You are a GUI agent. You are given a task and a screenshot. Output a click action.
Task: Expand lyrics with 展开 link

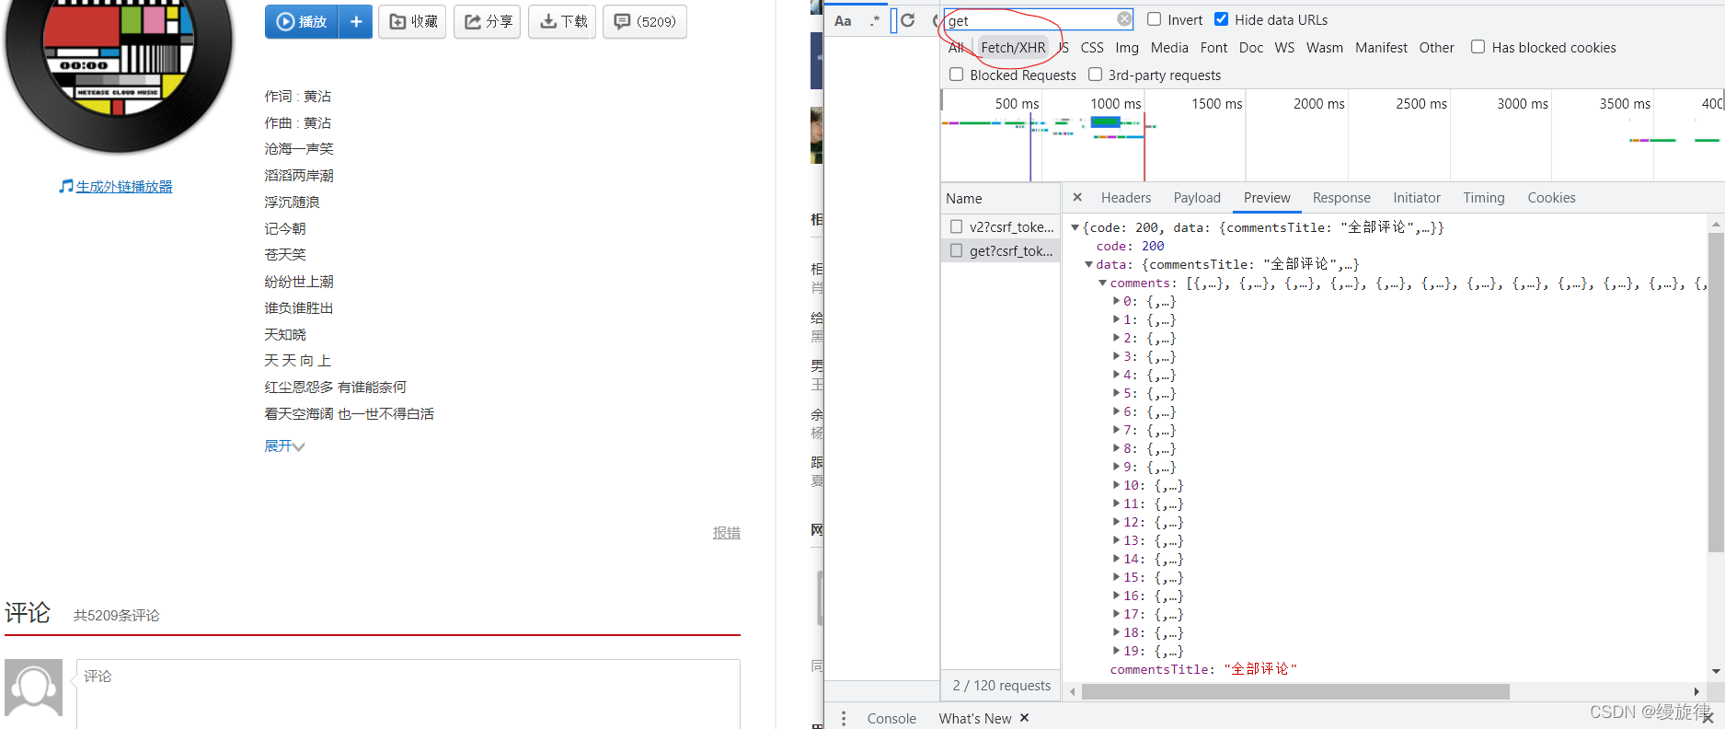coord(284,445)
